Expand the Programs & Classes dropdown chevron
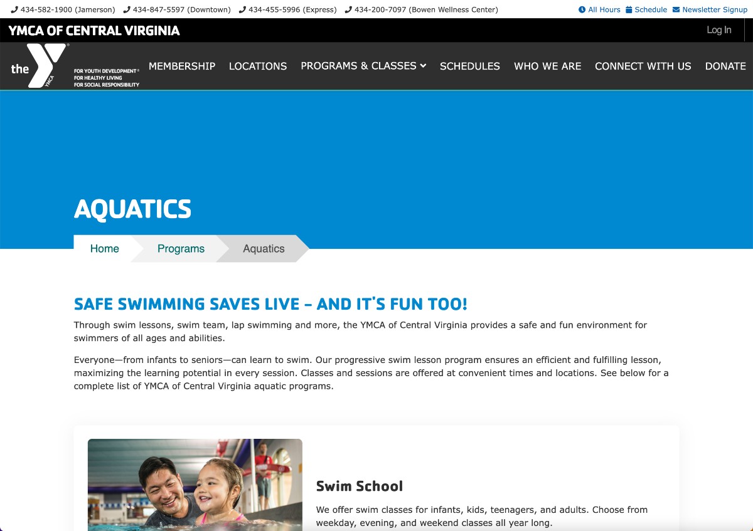753x531 pixels. (423, 66)
